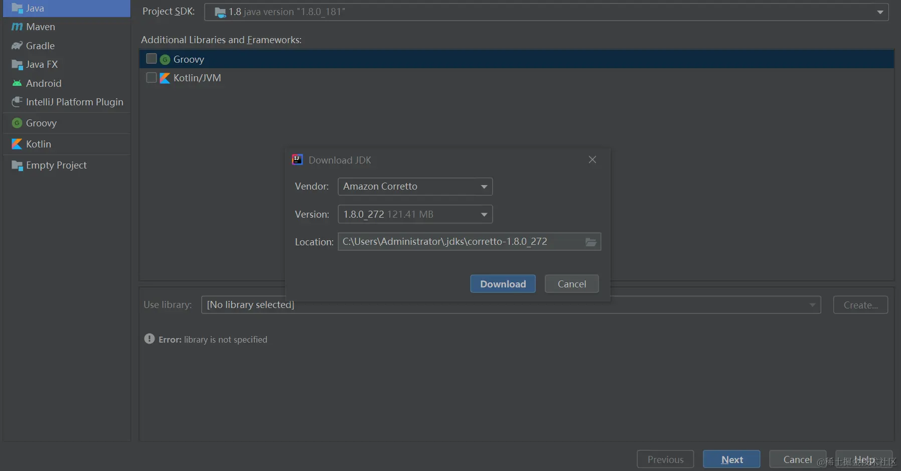
Task: Choose Kotlin project type in sidebar
Action: (67, 144)
